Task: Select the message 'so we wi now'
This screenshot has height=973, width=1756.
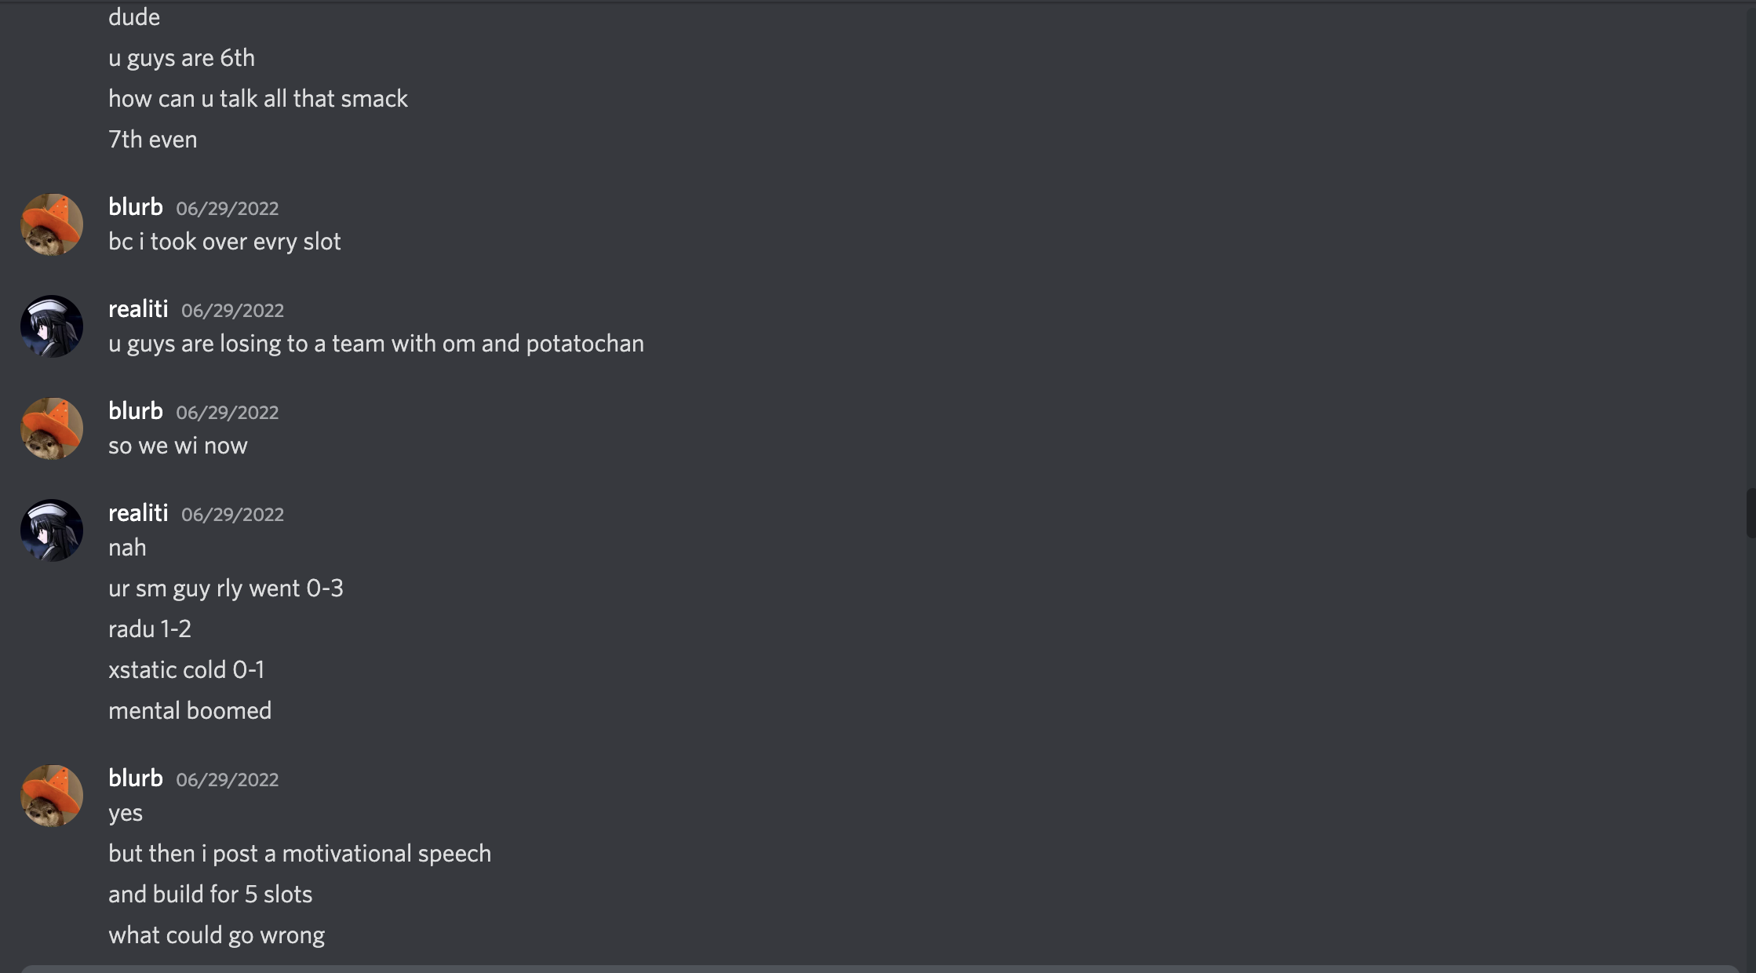Action: click(x=178, y=445)
